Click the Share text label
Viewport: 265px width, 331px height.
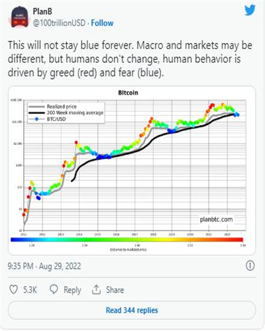(115, 290)
